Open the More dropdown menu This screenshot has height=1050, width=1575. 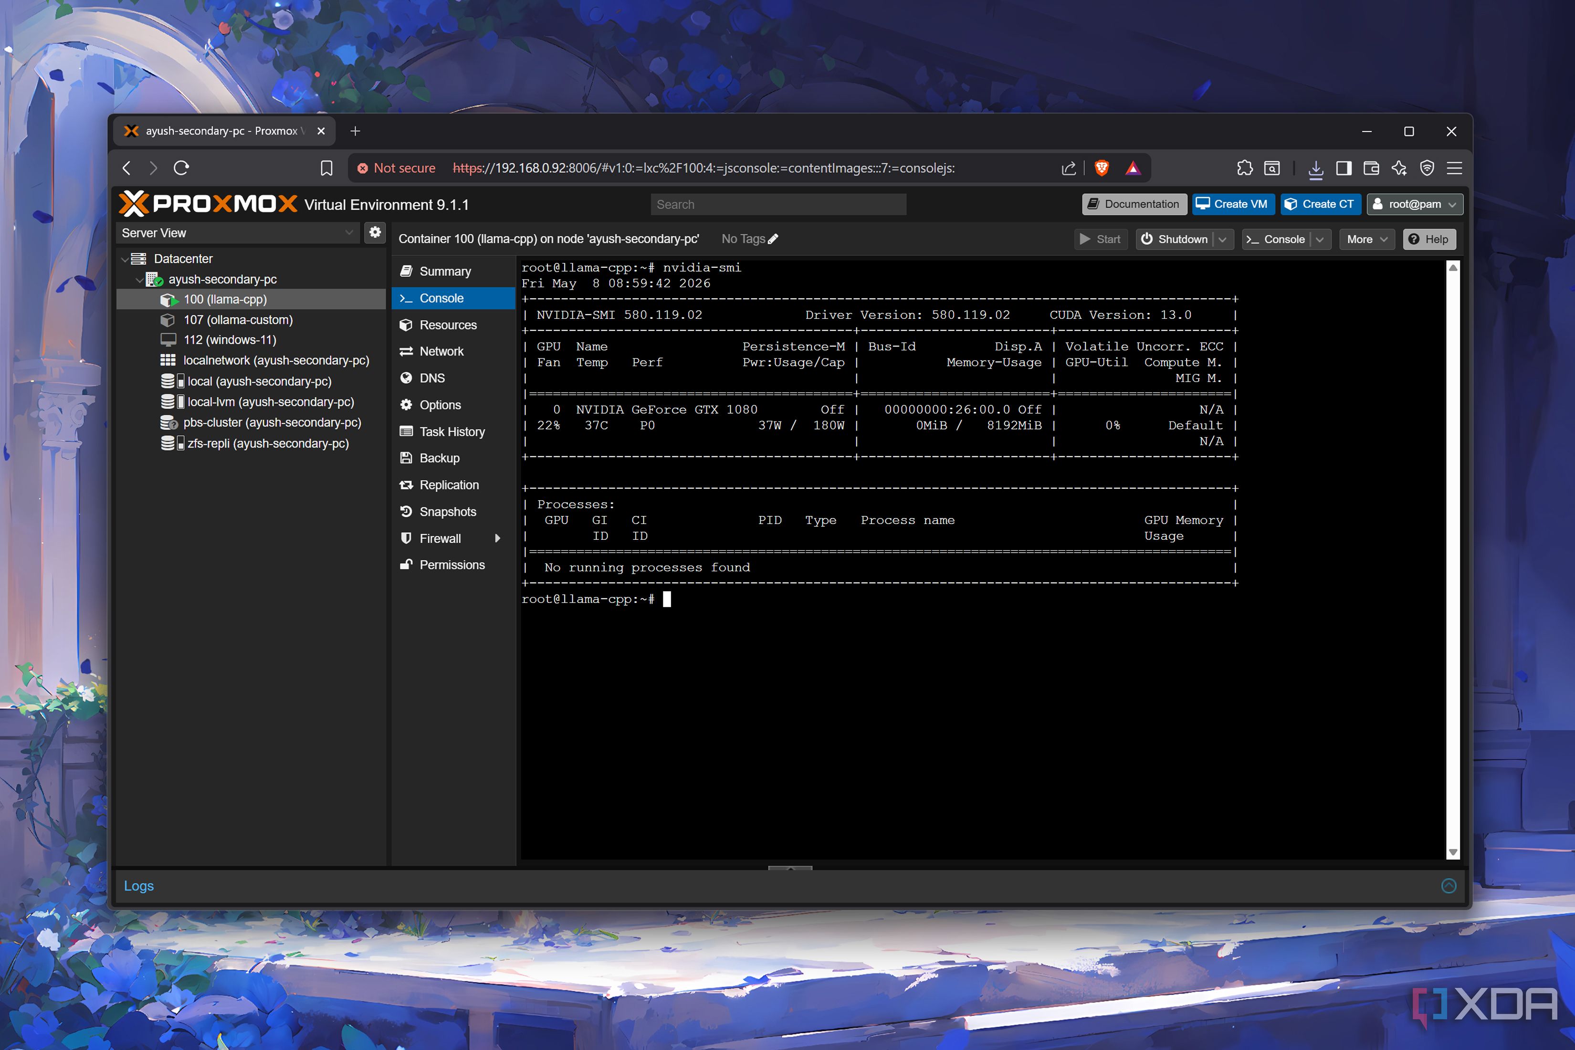1367,239
